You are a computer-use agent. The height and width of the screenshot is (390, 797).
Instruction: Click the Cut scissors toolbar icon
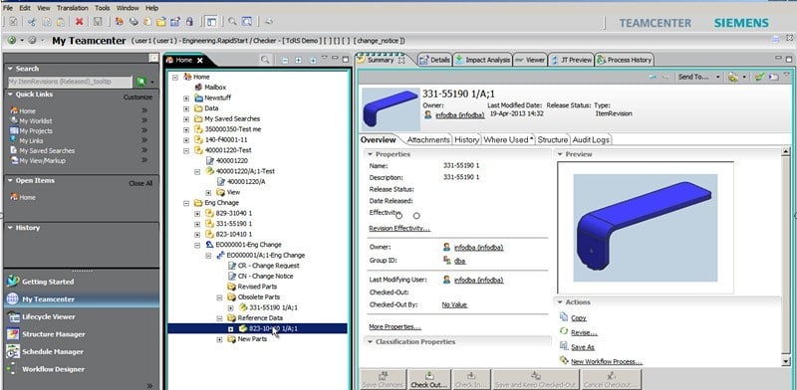(x=32, y=22)
